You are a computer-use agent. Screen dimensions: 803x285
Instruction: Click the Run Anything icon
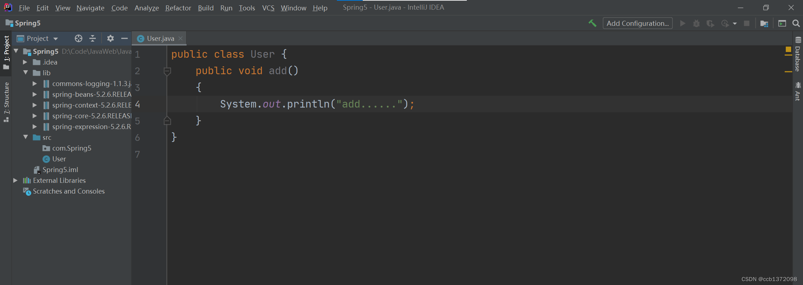[782, 23]
